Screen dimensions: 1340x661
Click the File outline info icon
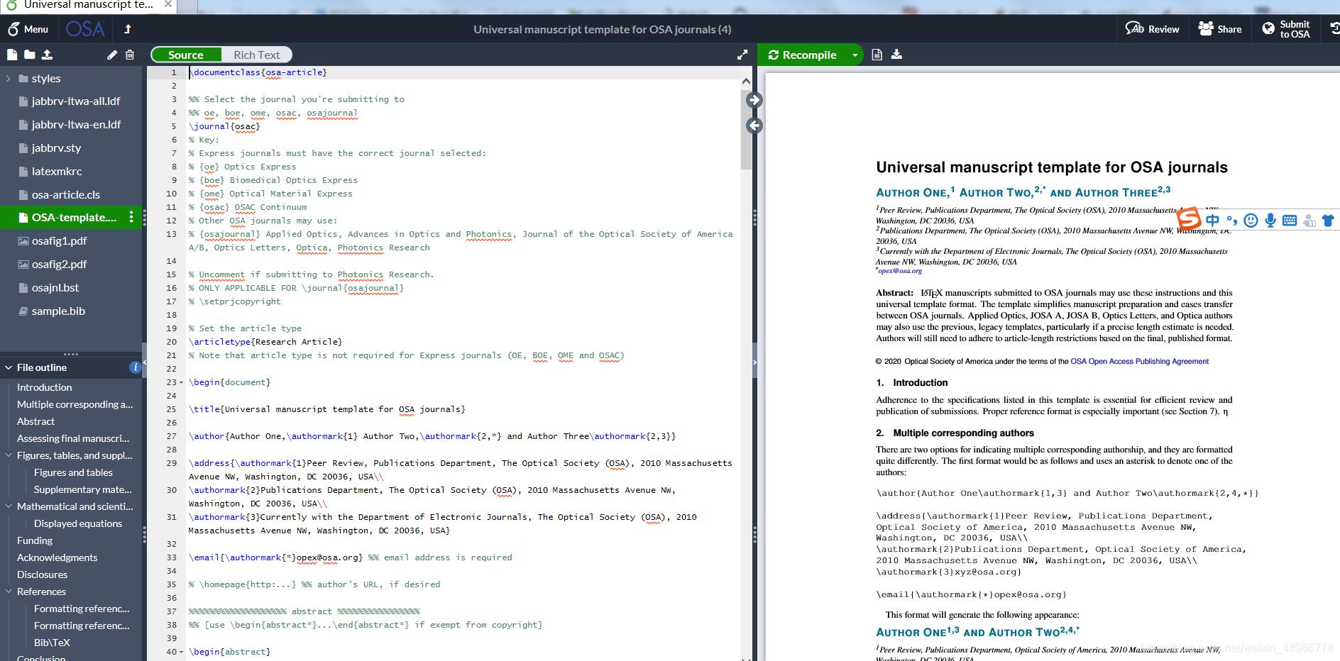coord(135,367)
